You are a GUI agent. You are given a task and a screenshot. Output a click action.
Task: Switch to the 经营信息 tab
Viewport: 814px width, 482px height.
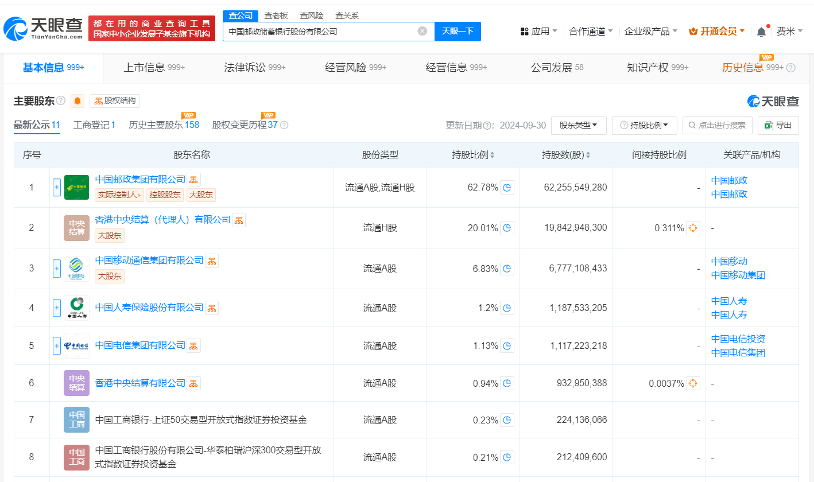[456, 68]
